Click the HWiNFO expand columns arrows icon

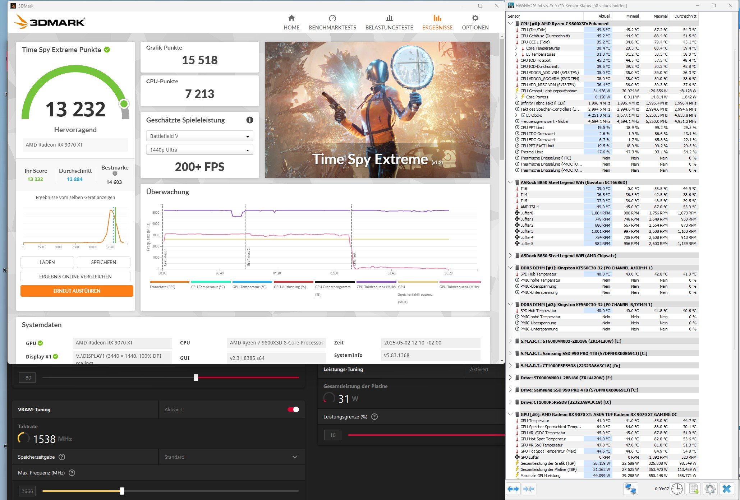pos(513,489)
